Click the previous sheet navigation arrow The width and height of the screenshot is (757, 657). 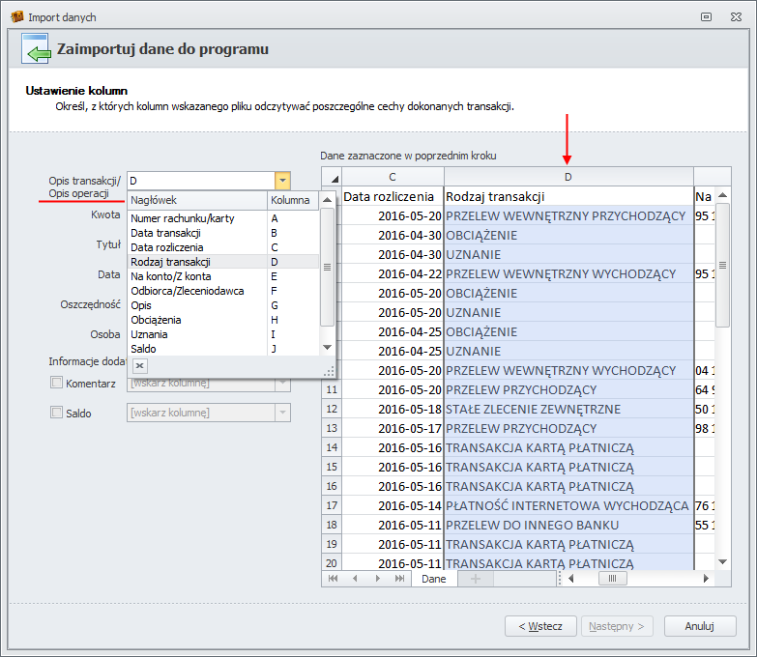pos(355,579)
